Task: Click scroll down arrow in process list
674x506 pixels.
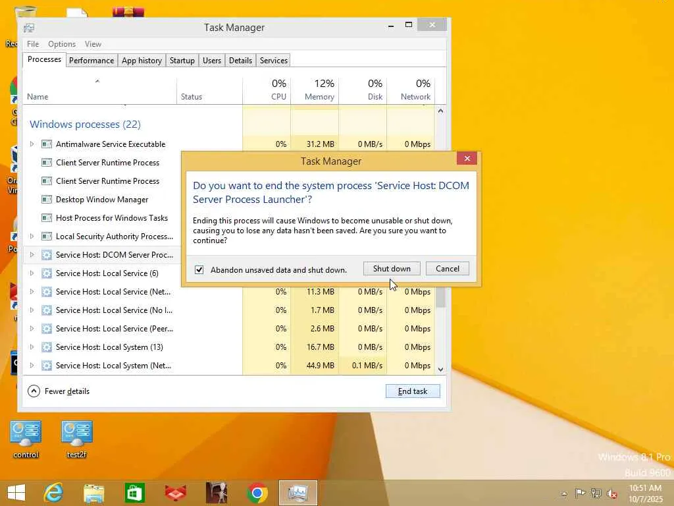Action: pyautogui.click(x=440, y=370)
